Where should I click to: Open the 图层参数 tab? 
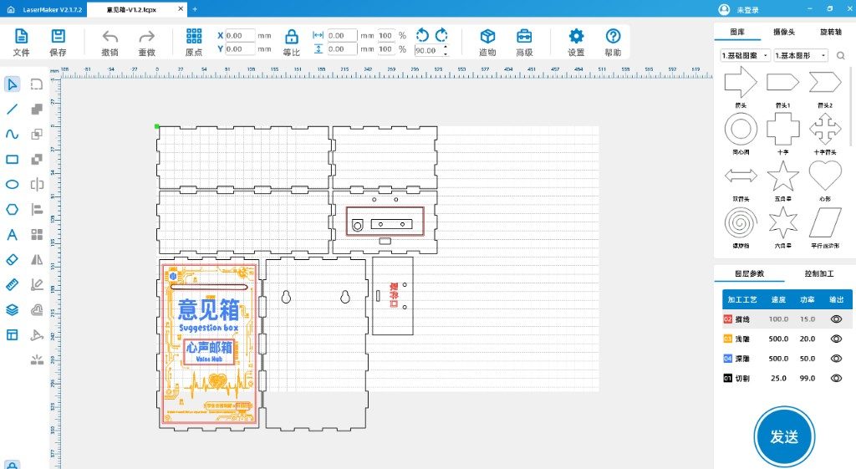click(749, 273)
